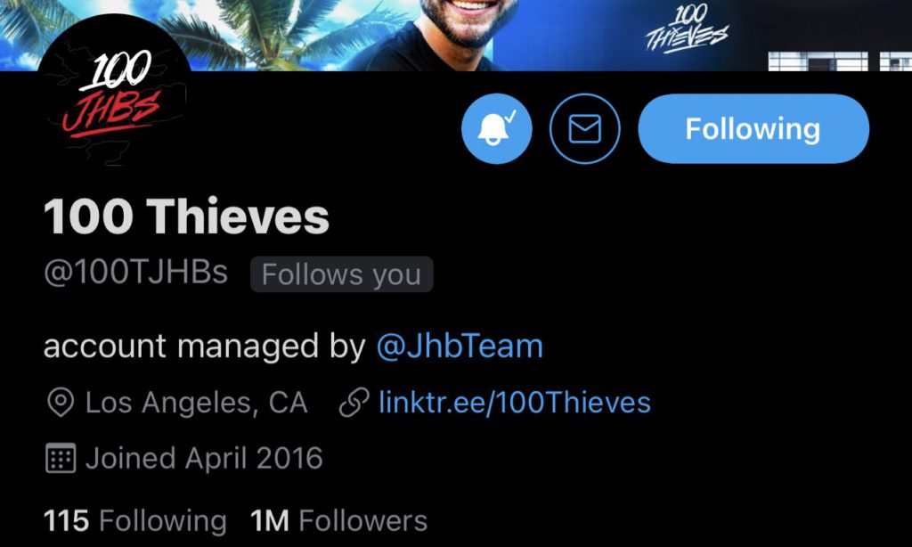The width and height of the screenshot is (912, 547).
Task: Select the 100 Thieves display name
Action: pos(186,216)
